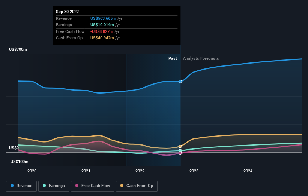Click the Sep 30 2022 tooltip date
Viewport: 308px width, 196px height.
[x=68, y=12]
